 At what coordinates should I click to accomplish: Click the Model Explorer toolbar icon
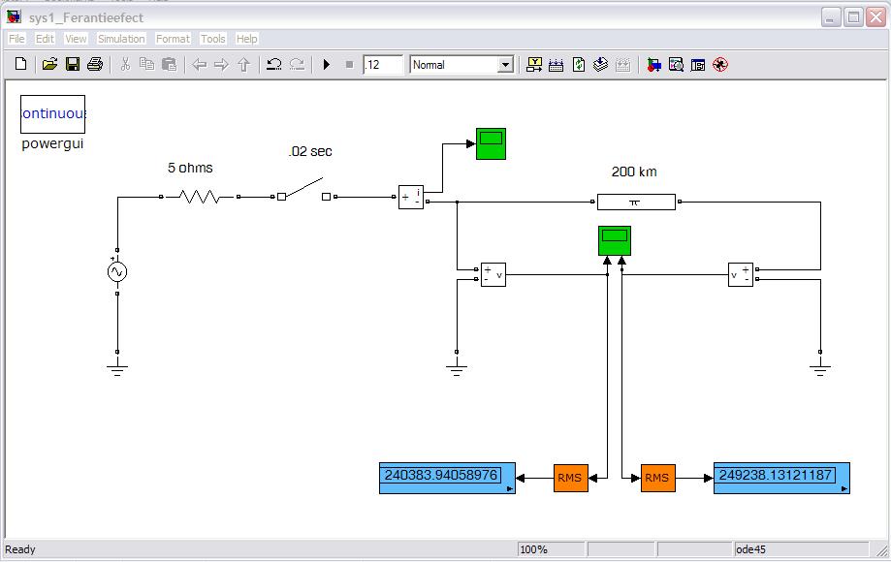pos(676,65)
